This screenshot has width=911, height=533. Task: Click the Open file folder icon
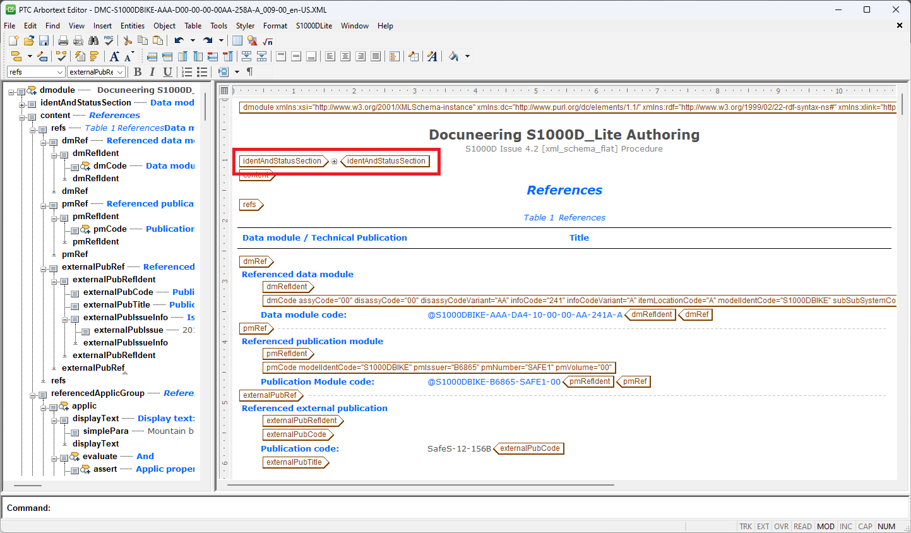[28, 40]
